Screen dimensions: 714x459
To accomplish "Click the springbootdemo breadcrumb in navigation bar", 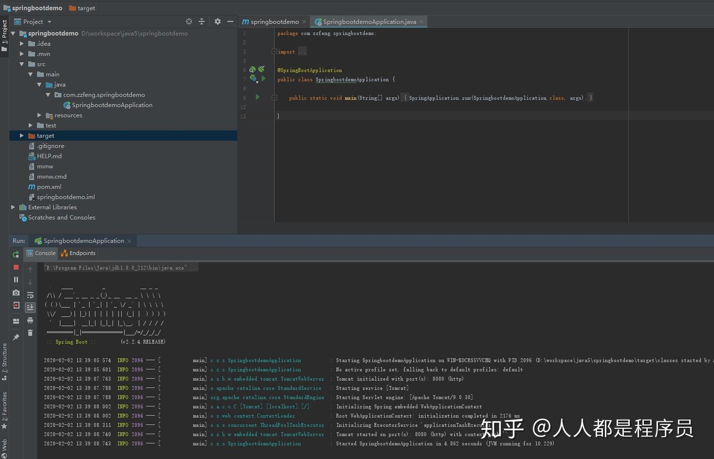I will click(x=37, y=8).
